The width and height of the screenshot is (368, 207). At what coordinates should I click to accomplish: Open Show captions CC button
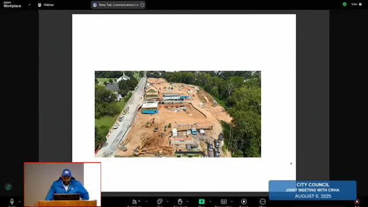pos(224,202)
